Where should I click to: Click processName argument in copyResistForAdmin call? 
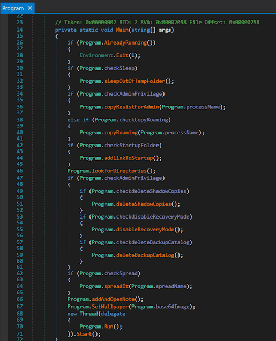(x=203, y=107)
